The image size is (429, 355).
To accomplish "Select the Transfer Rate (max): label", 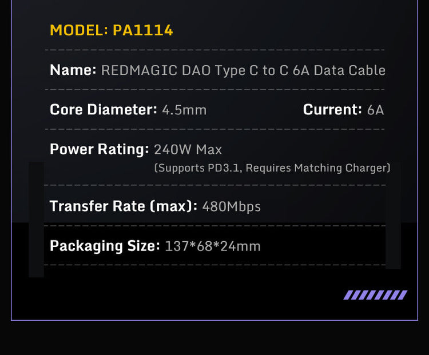I will click(123, 206).
